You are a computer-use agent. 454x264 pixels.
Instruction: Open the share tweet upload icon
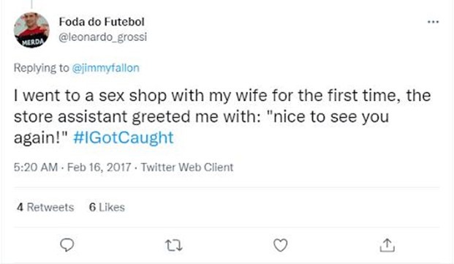coord(387,245)
